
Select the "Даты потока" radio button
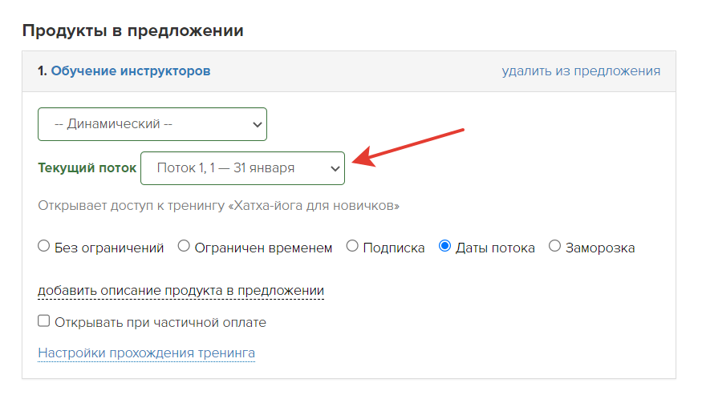(444, 246)
